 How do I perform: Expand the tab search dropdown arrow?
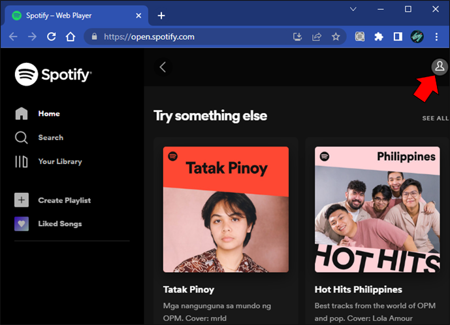pyautogui.click(x=353, y=9)
